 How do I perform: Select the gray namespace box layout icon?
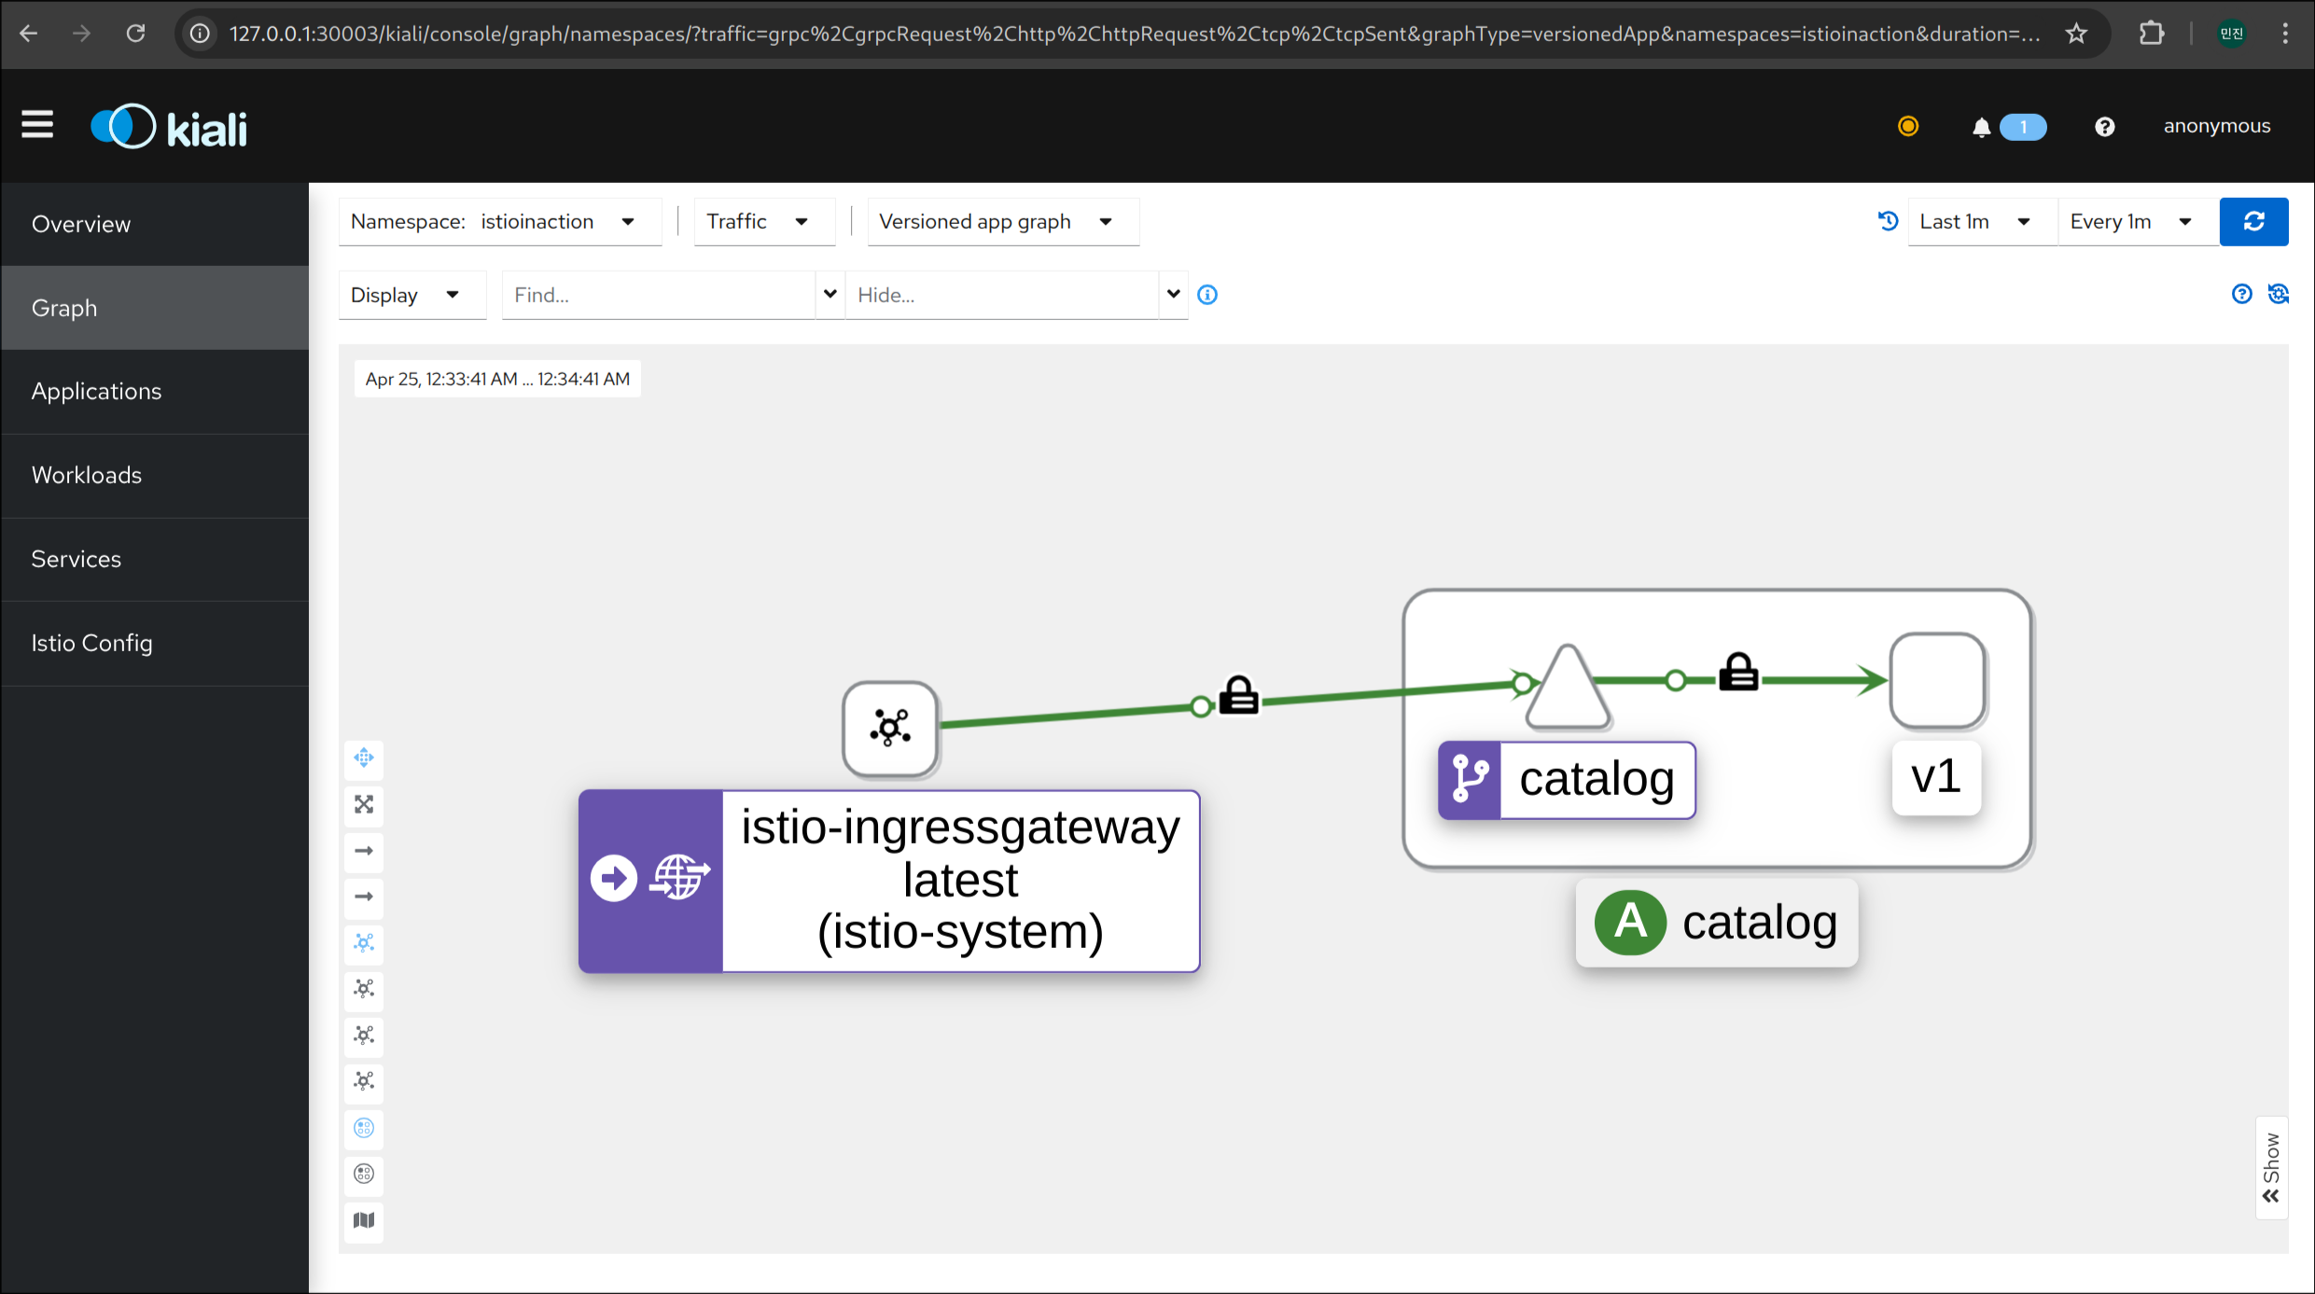(364, 1174)
